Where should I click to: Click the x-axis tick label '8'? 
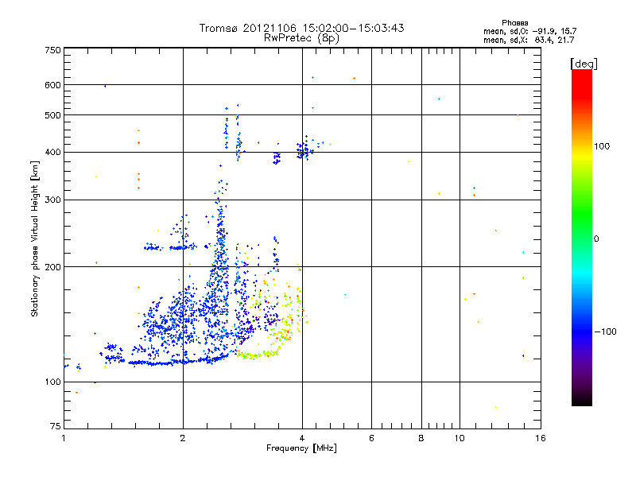[421, 438]
